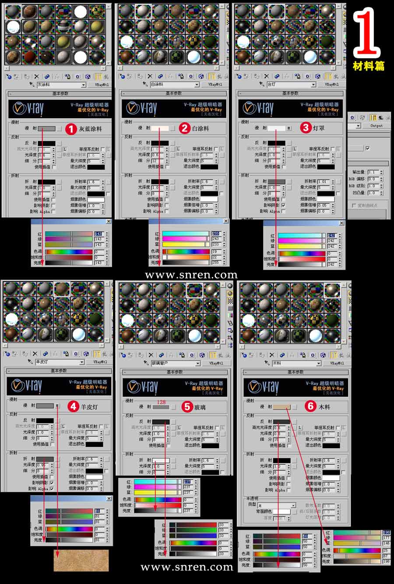Image resolution: width=394 pixels, height=584 pixels.
Task: Pick material eyedropper beside 灰涂料 name field
Action: (32, 84)
